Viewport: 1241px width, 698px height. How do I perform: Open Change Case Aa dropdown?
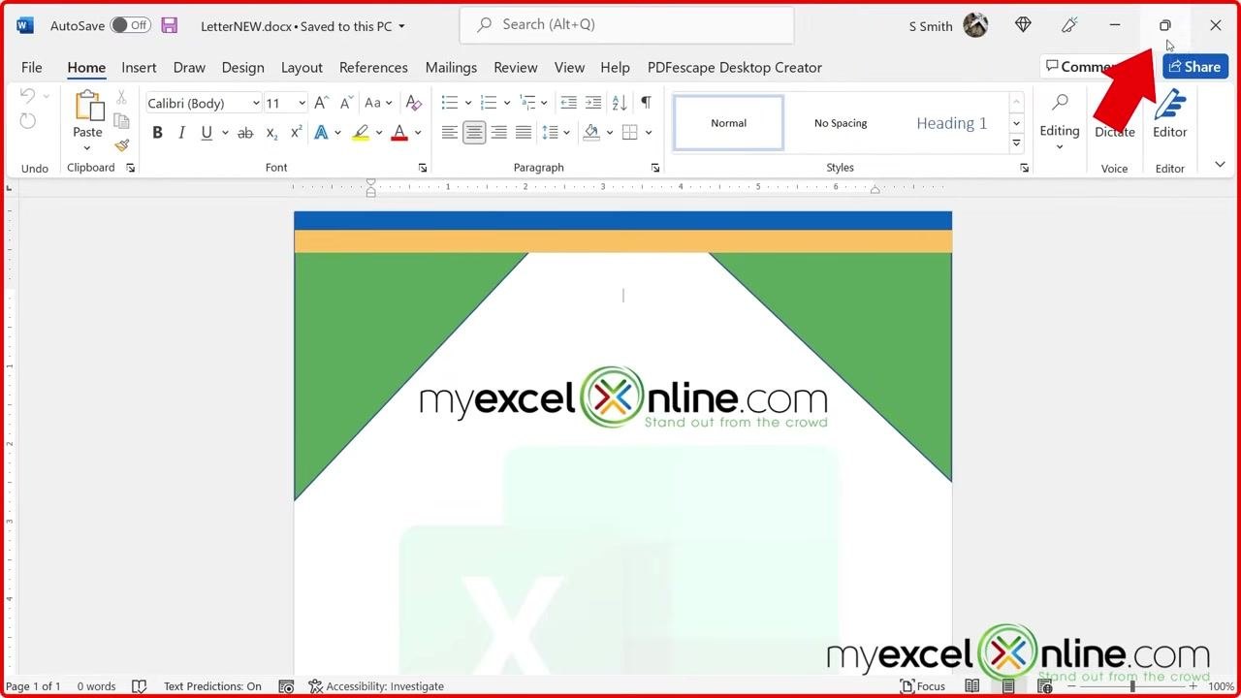pyautogui.click(x=378, y=103)
